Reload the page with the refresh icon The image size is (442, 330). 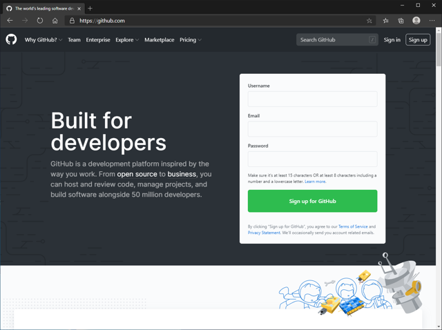[40, 21]
